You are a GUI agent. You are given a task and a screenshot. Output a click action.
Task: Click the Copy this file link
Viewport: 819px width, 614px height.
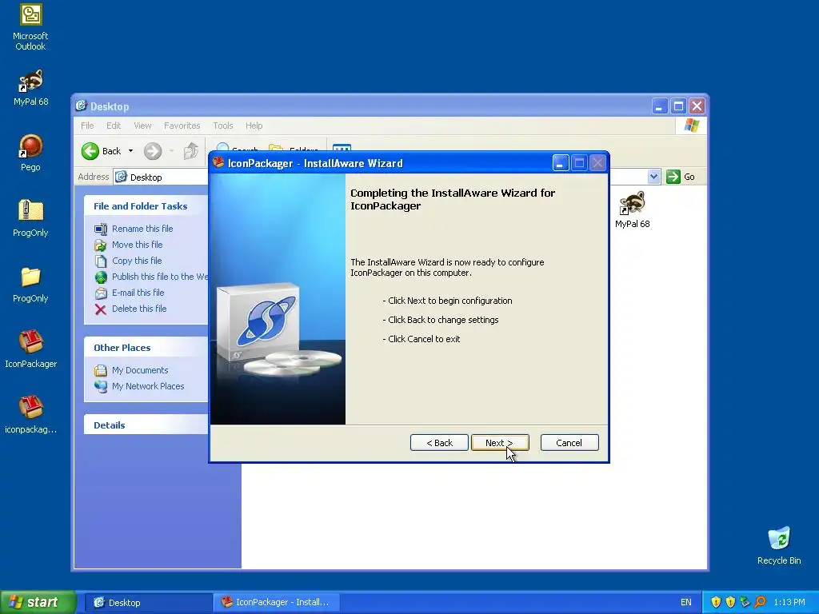click(x=137, y=261)
